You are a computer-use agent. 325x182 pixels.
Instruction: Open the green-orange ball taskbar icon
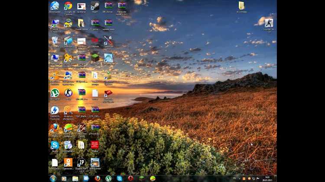[x=153, y=179]
